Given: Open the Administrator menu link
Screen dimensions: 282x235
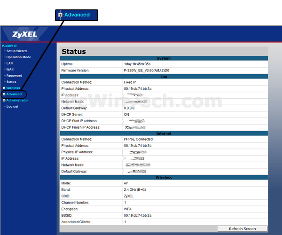Looking at the screenshot, I should pos(17,100).
